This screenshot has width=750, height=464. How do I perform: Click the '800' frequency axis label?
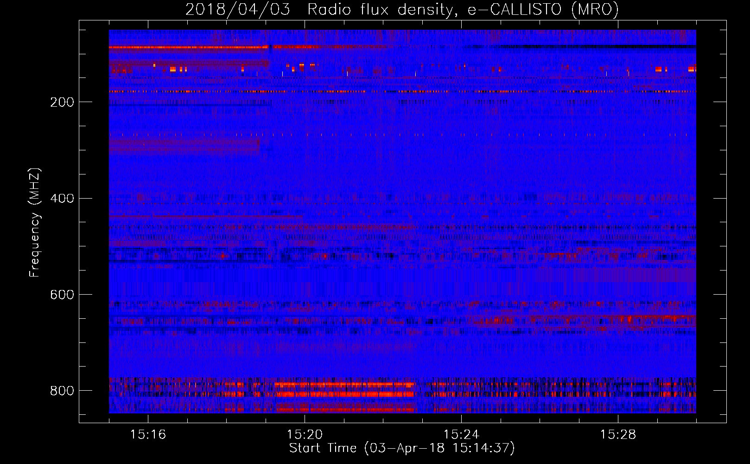point(62,391)
